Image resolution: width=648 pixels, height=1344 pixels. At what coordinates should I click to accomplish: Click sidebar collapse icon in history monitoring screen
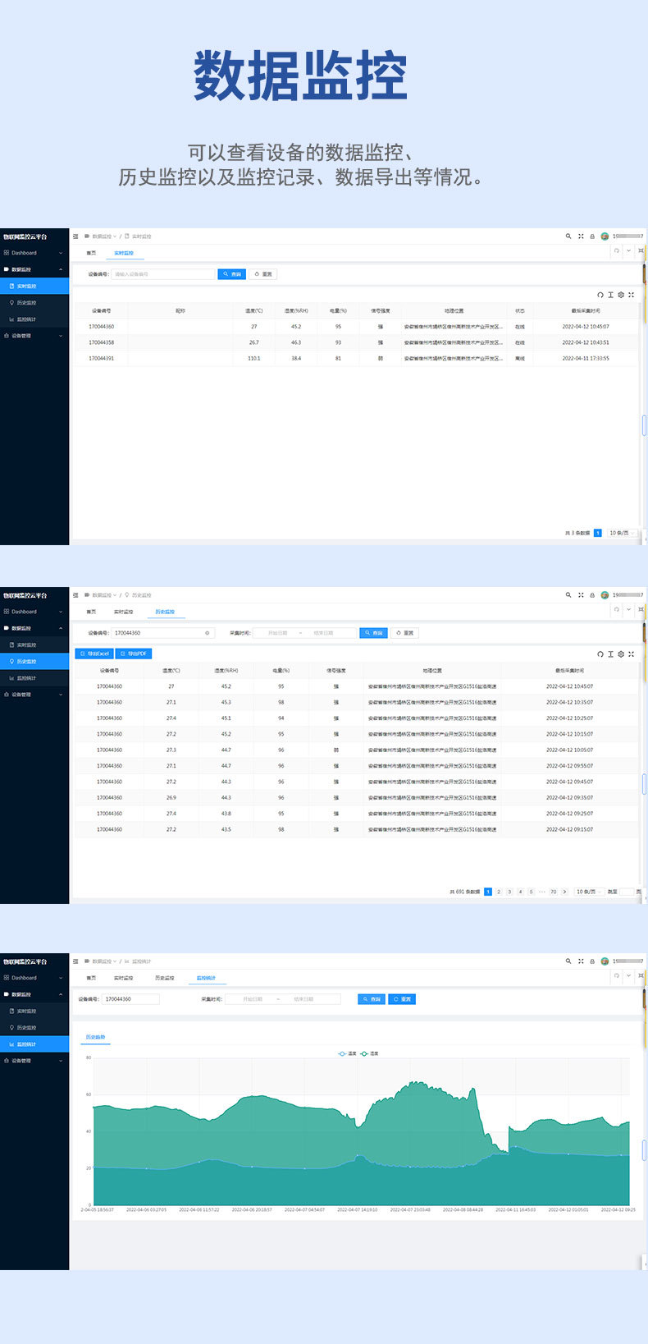coord(75,595)
